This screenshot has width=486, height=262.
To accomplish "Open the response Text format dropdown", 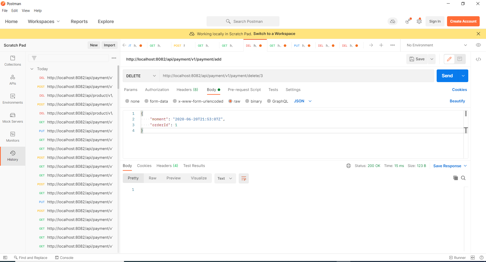I will [x=225, y=178].
